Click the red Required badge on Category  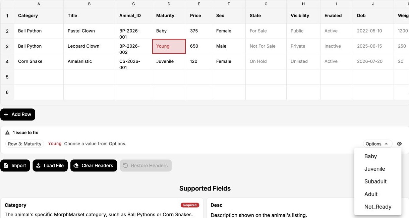190,205
